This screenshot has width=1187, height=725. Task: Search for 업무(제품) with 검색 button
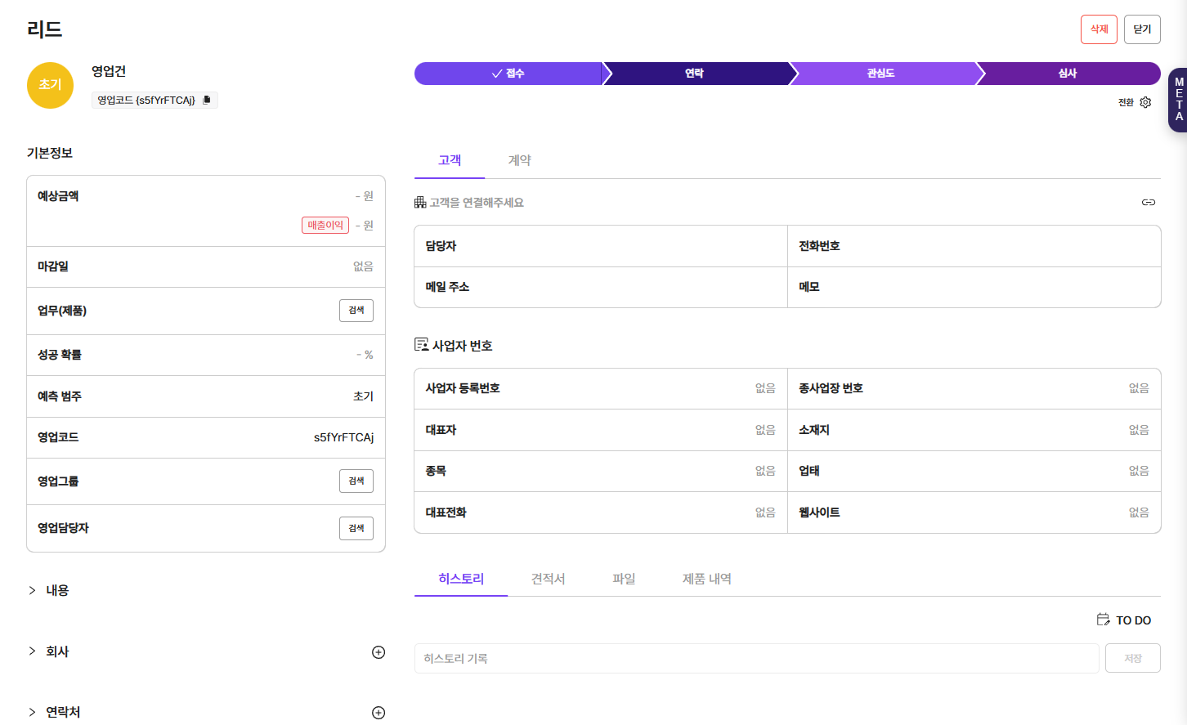click(356, 311)
